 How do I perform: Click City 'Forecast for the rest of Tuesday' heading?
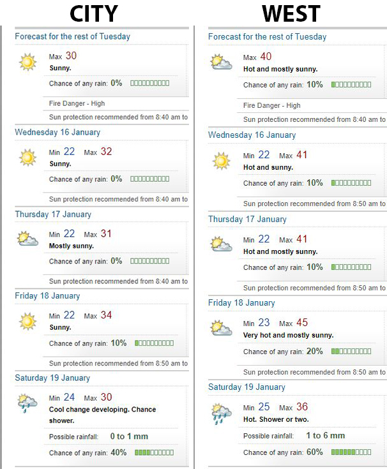tap(72, 36)
